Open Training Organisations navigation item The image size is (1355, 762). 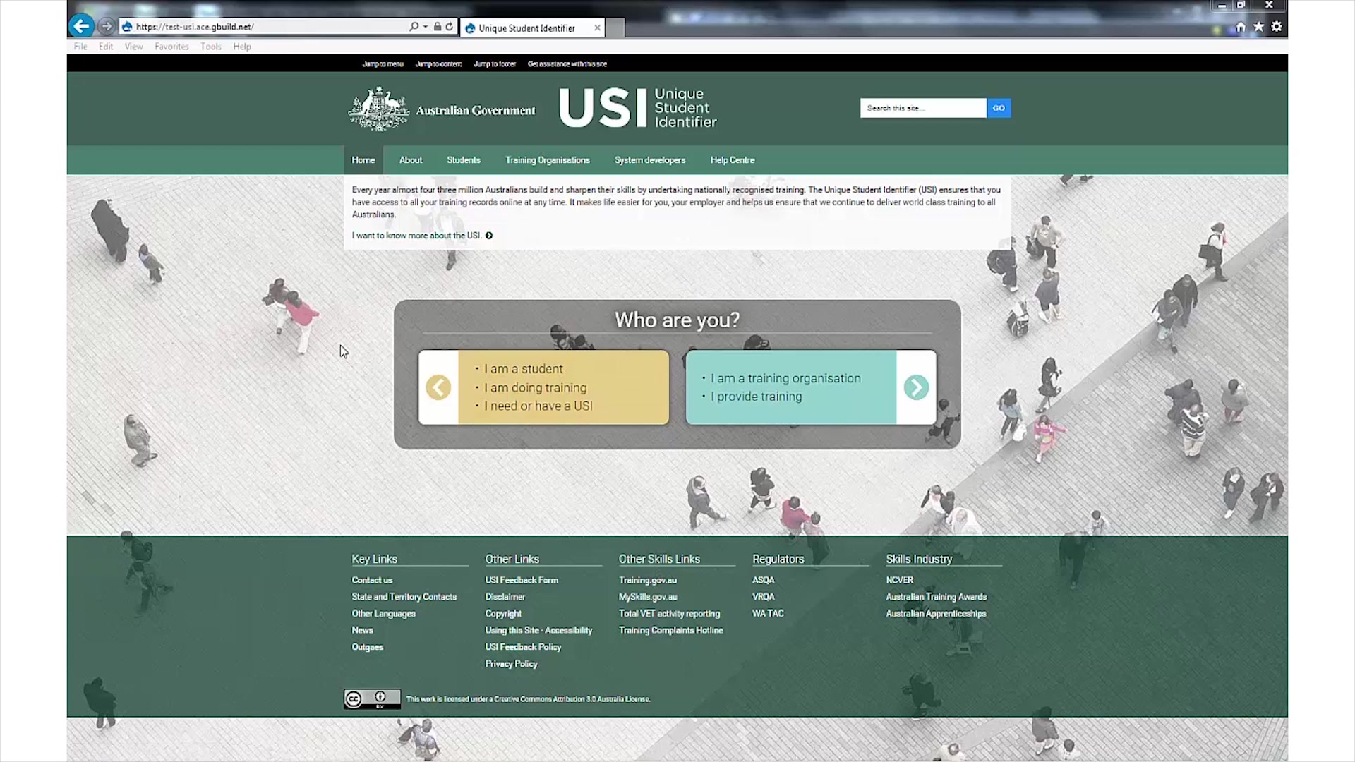coord(547,160)
